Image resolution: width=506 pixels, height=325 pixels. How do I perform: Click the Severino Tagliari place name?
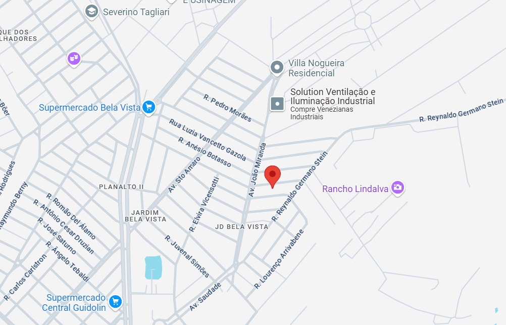pos(136,12)
